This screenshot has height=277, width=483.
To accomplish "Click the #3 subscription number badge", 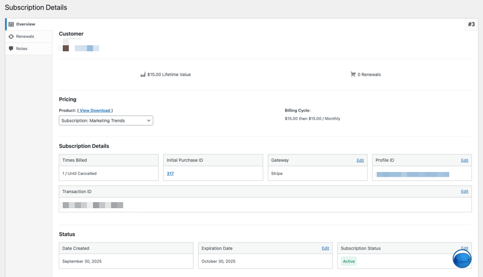I will (x=471, y=24).
